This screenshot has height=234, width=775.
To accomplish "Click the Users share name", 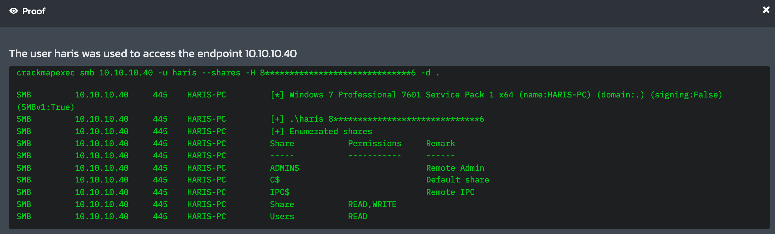I will [282, 216].
